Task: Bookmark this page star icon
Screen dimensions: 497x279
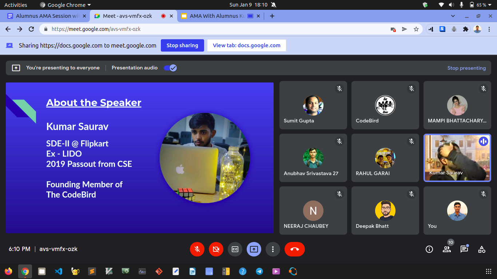Action: point(416,29)
